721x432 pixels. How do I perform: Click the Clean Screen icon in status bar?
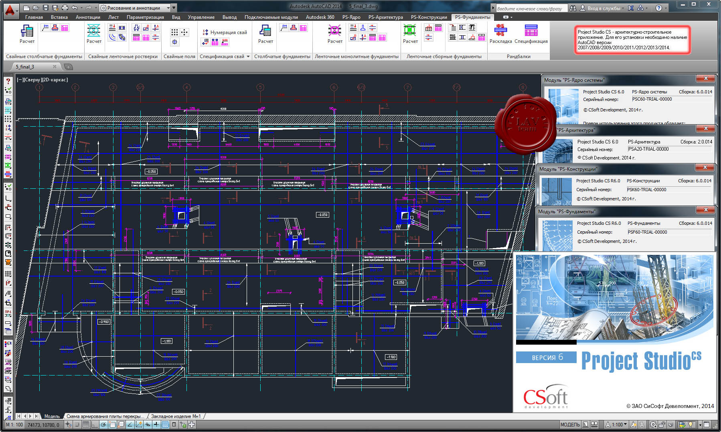click(707, 424)
